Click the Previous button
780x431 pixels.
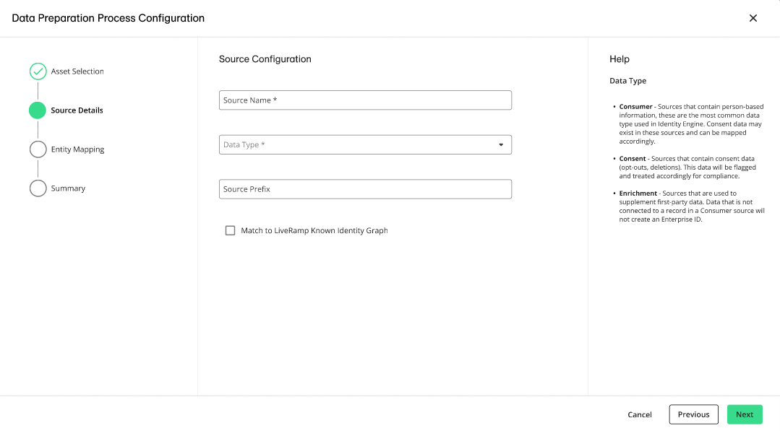tap(693, 414)
